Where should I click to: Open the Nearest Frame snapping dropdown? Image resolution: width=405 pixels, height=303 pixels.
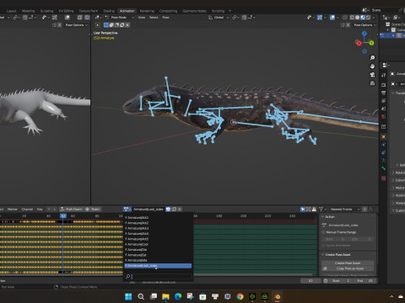(x=344, y=210)
